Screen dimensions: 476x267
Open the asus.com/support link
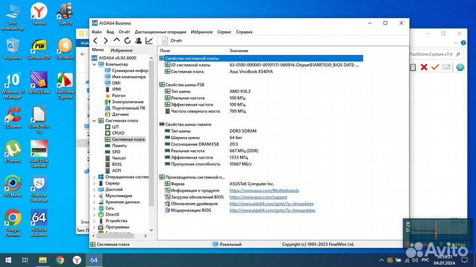pos(258,197)
